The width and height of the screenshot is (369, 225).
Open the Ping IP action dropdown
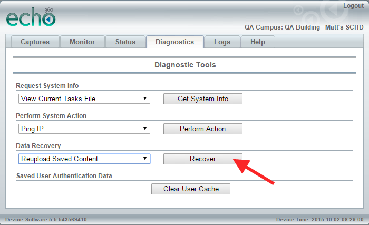[84, 129]
